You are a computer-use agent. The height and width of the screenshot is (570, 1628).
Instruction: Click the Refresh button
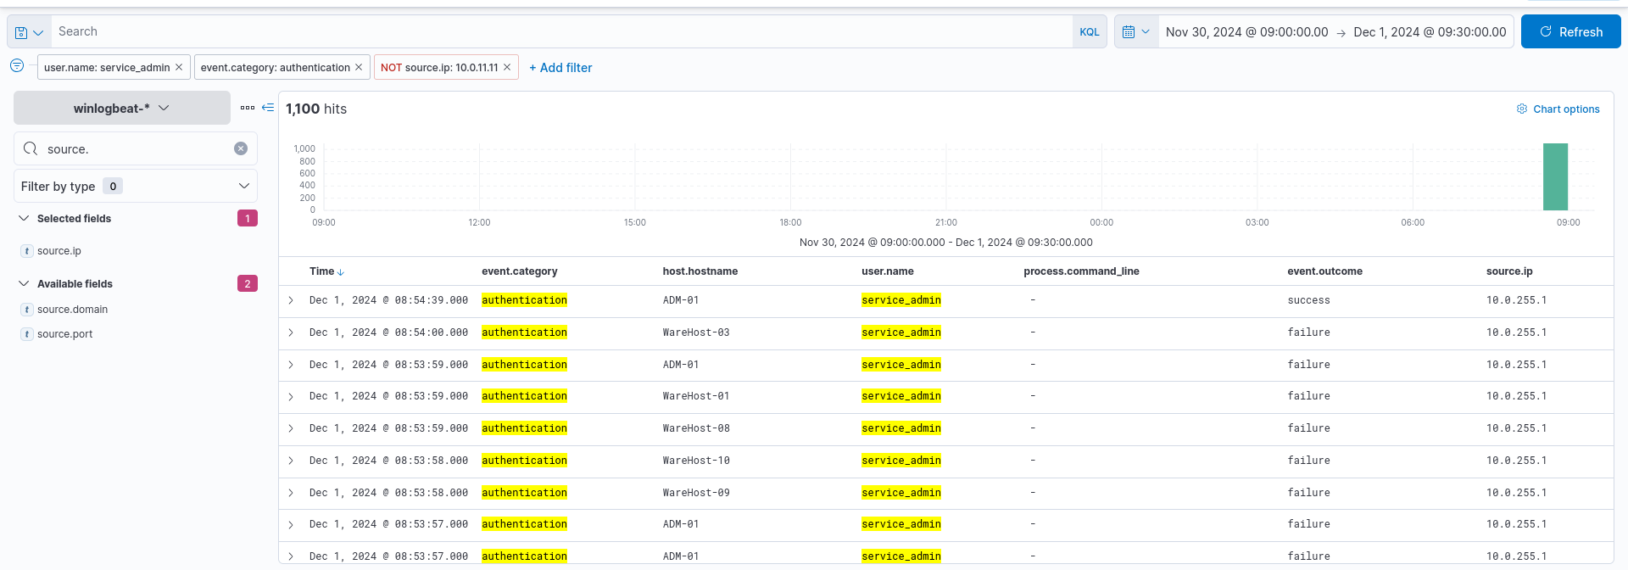tap(1570, 32)
